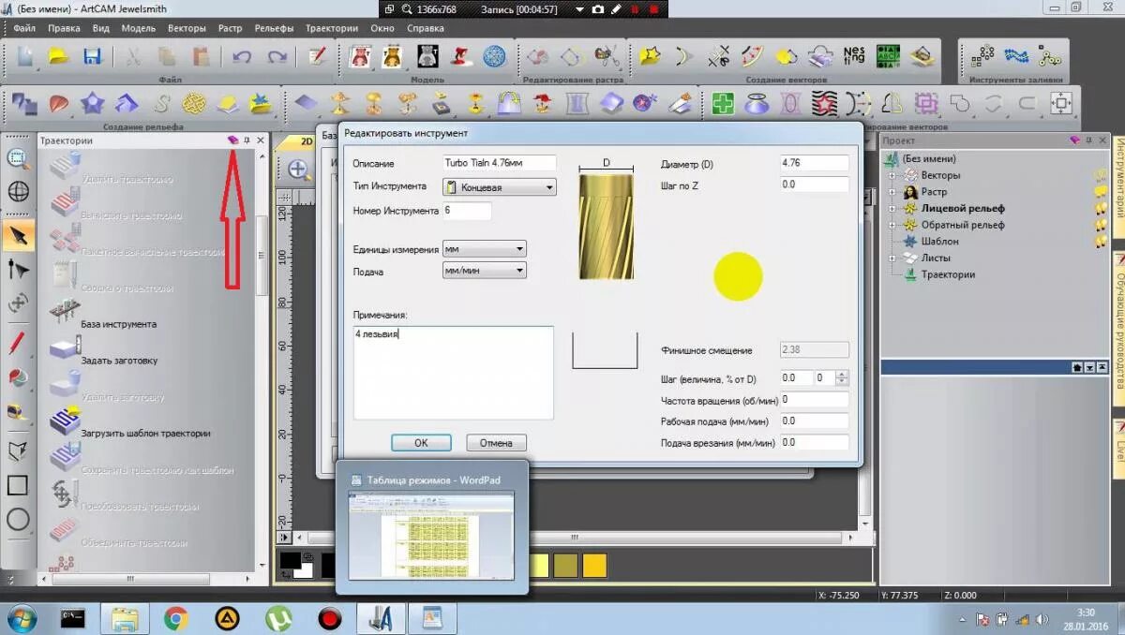The height and width of the screenshot is (635, 1125).
Task: Click the Save floppy disk icon
Action: point(92,56)
